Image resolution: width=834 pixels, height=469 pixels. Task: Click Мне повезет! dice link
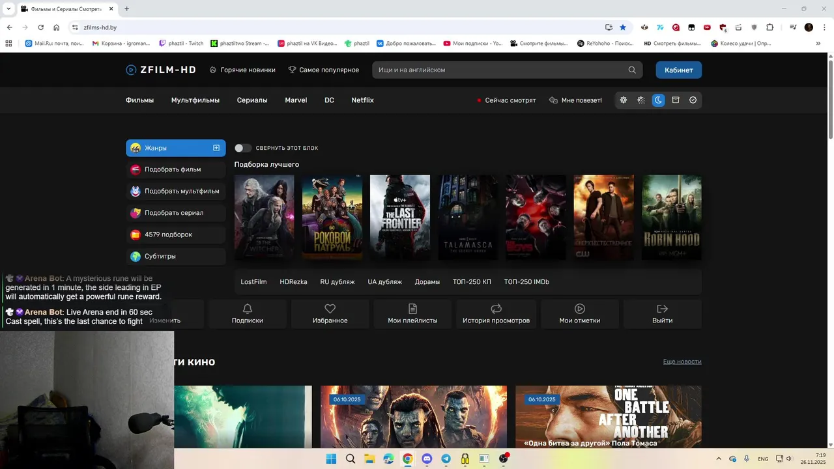point(575,100)
